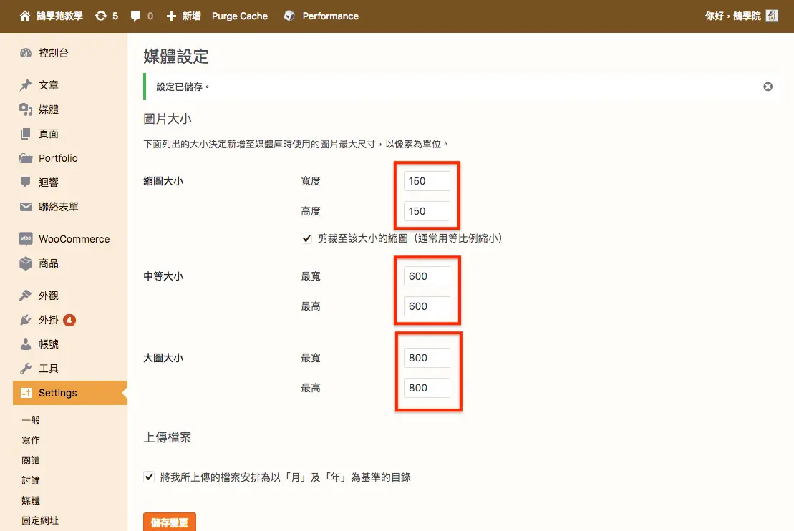Open 閱讀 settings submenu
Screen dimensions: 794x531
(x=31, y=460)
